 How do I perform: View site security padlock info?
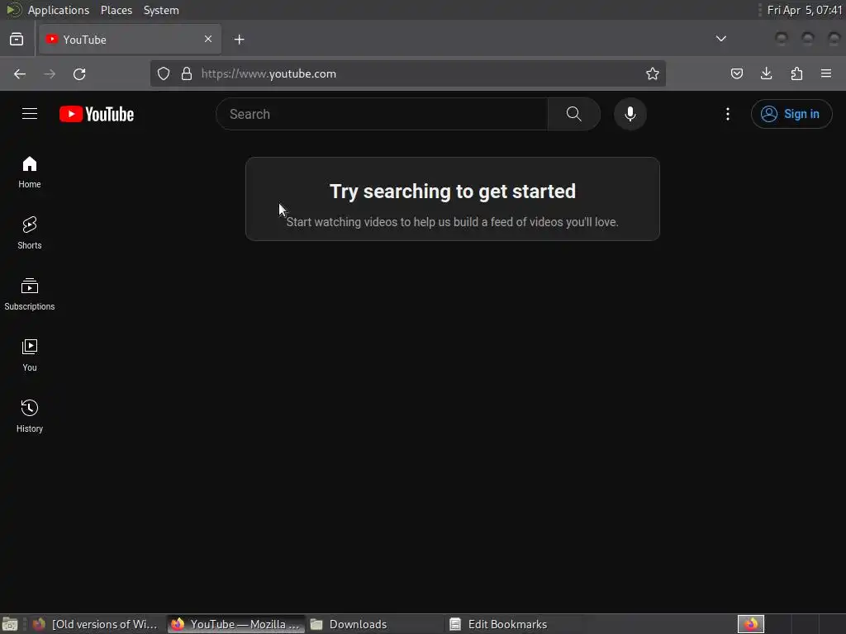[187, 73]
